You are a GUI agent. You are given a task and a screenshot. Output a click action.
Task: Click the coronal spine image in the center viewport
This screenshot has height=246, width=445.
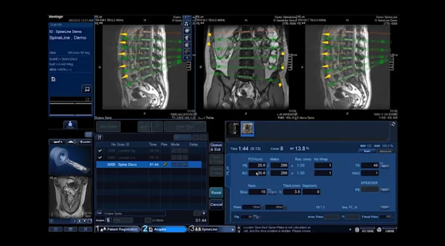[x=246, y=68]
